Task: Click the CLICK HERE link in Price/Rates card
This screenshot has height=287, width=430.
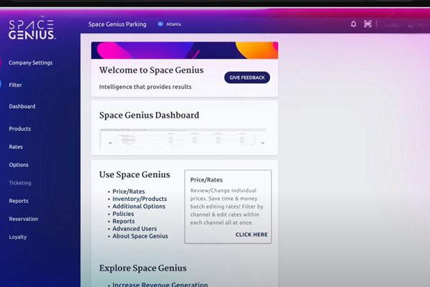Action: (252, 235)
